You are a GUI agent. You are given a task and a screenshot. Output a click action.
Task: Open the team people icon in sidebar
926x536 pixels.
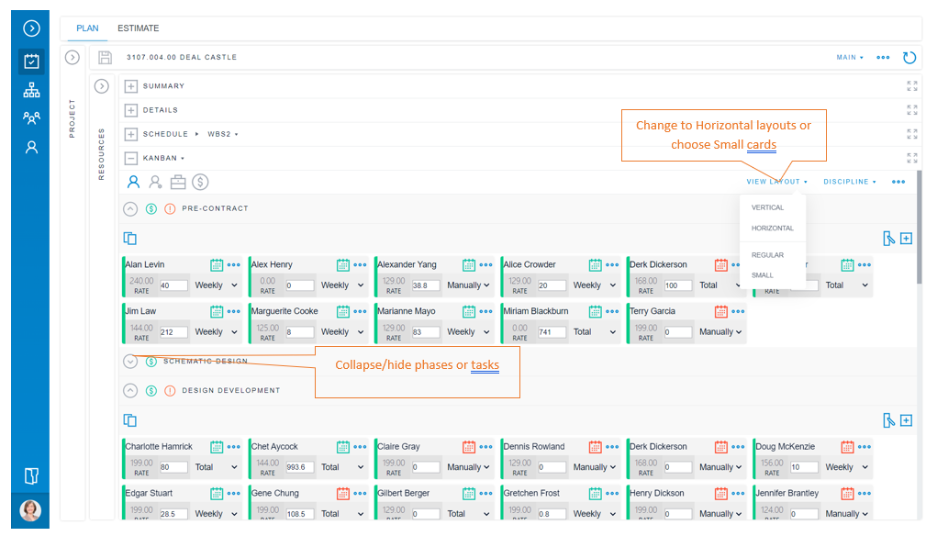[x=31, y=118]
